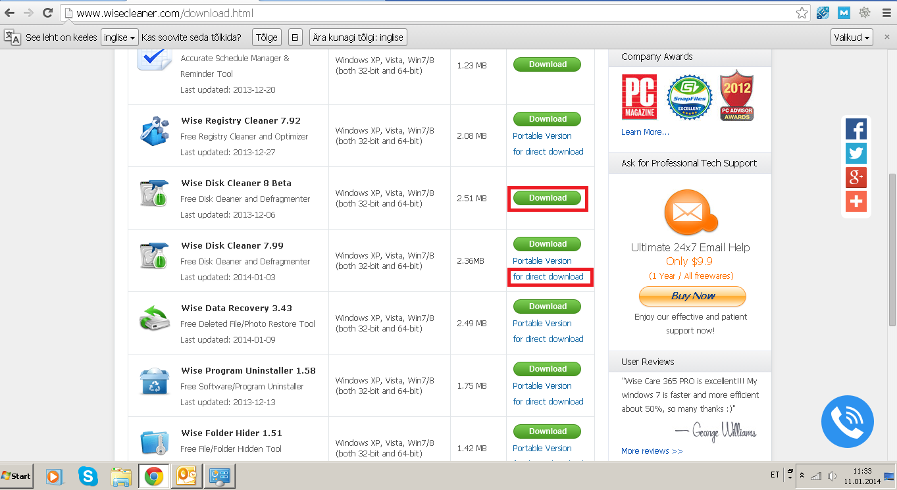Open Portable Version of Wise Data Recovery
The width and height of the screenshot is (897, 490).
(542, 324)
